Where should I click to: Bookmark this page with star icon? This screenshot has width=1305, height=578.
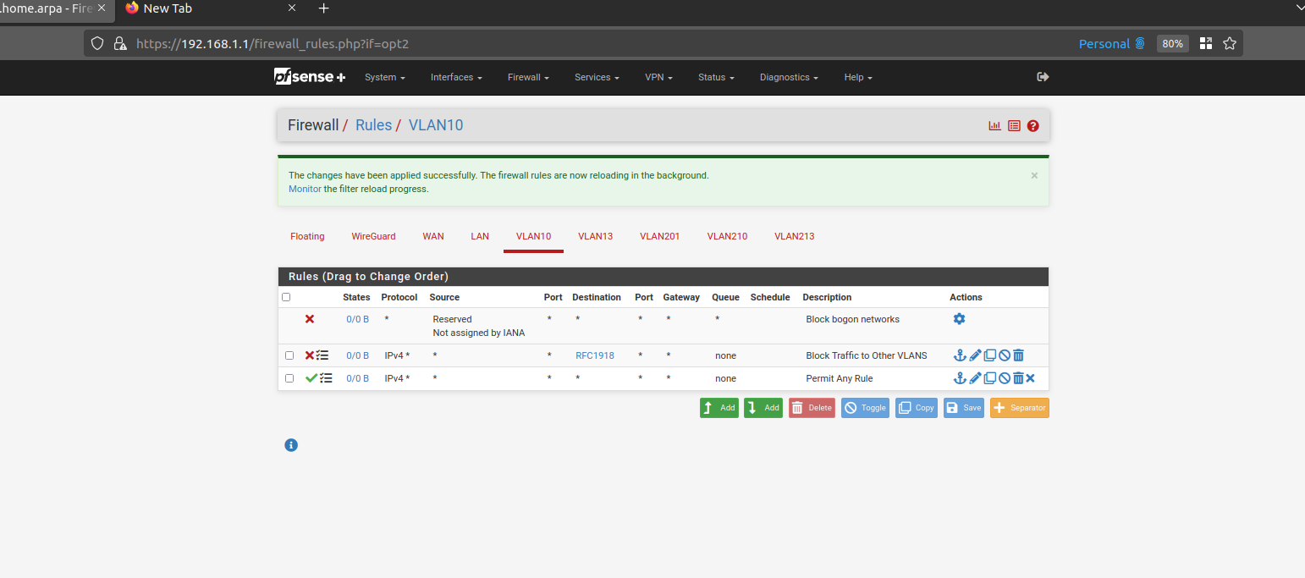point(1231,43)
